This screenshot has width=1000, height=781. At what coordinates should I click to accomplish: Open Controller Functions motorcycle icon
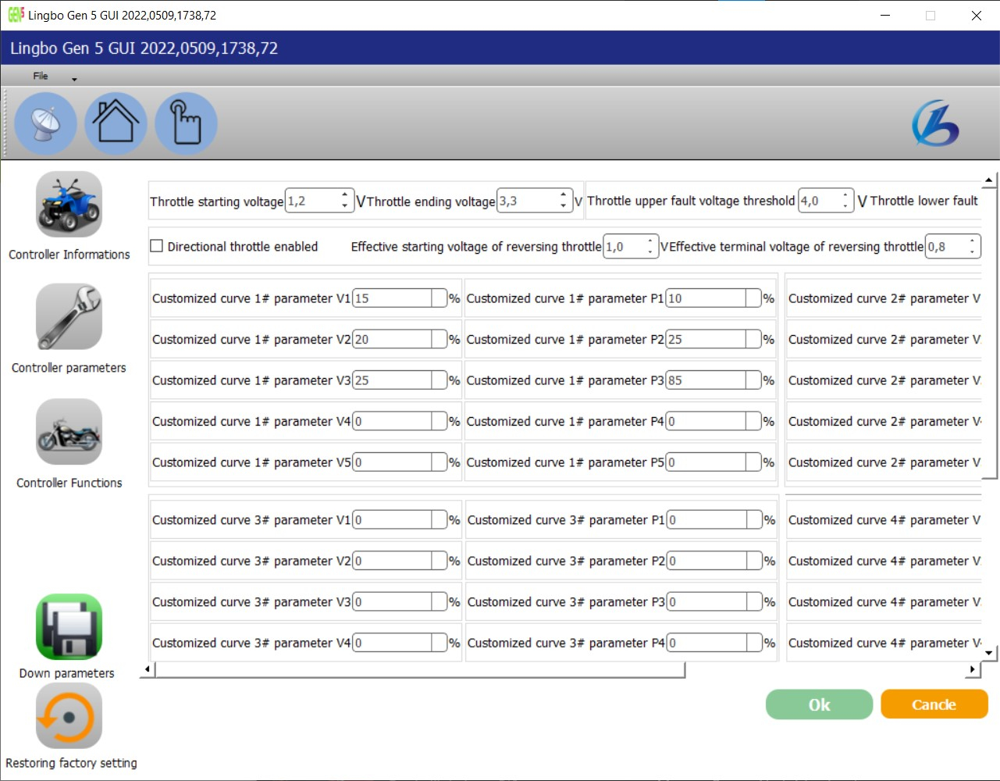[x=69, y=432]
